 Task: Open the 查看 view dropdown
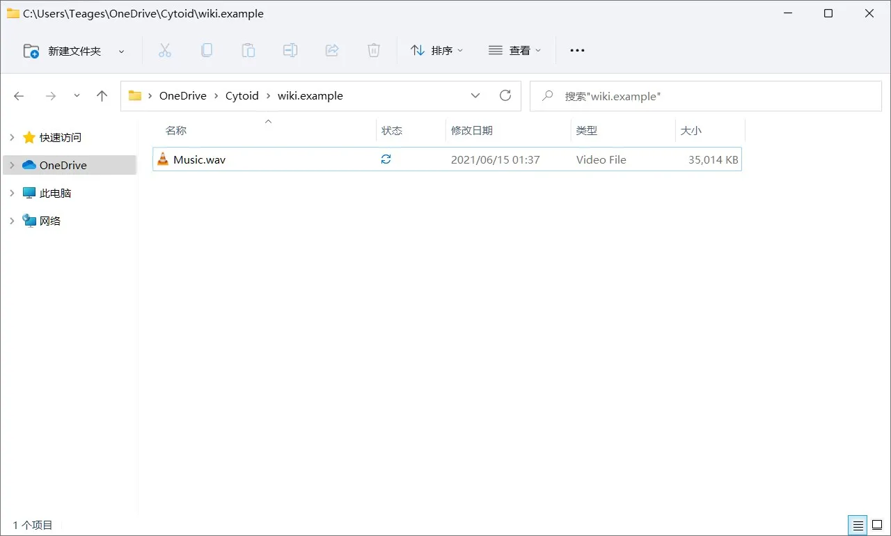click(514, 51)
